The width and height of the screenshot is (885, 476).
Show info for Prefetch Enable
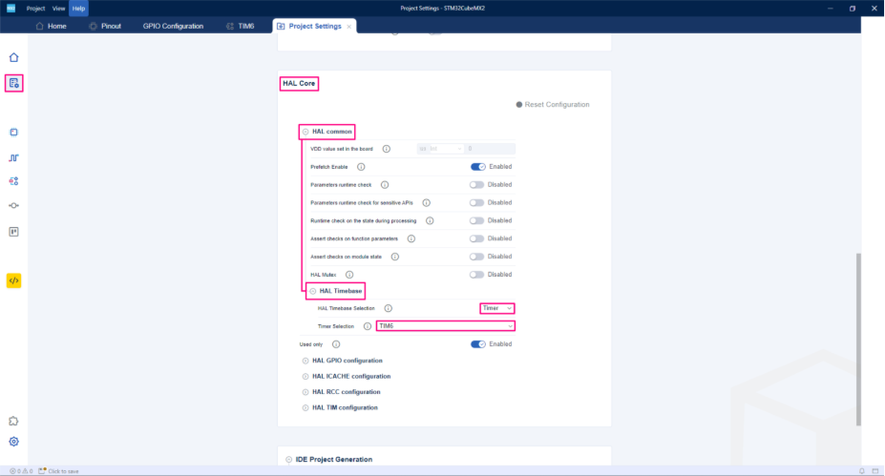[x=361, y=167]
